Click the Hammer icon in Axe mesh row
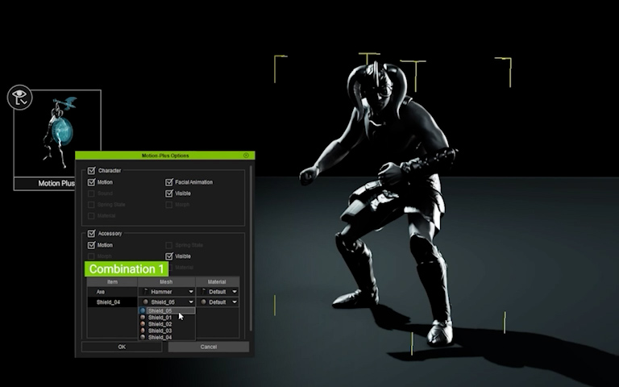The image size is (619, 387). 144,291
